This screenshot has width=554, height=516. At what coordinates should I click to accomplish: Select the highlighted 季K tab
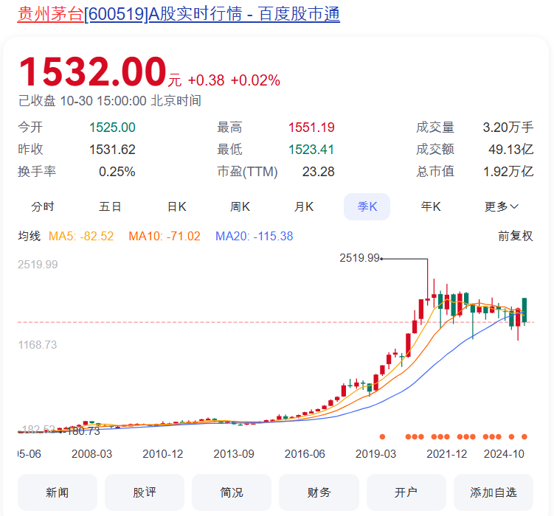[367, 206]
